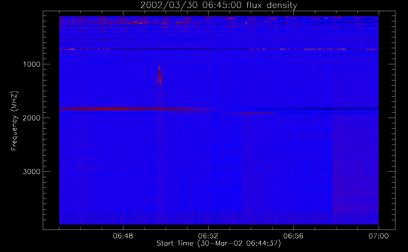Screen dimensions: 408x252
Task: Click the 1000 frequency tick label
Action: pos(32,64)
